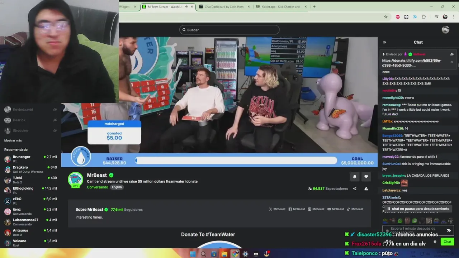Open the ljenz recommended channel
Viewport: 459px width, 258px height.
[x=30, y=211]
